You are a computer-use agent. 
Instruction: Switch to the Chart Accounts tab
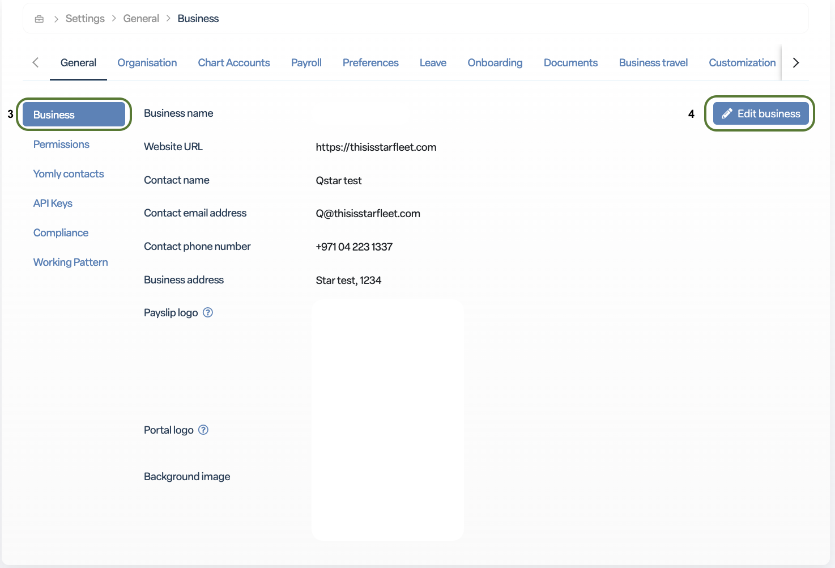(234, 62)
